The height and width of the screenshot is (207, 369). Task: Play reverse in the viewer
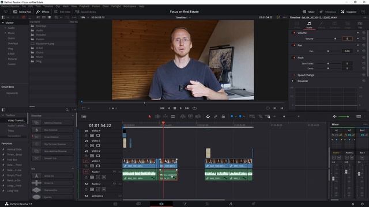[169, 108]
